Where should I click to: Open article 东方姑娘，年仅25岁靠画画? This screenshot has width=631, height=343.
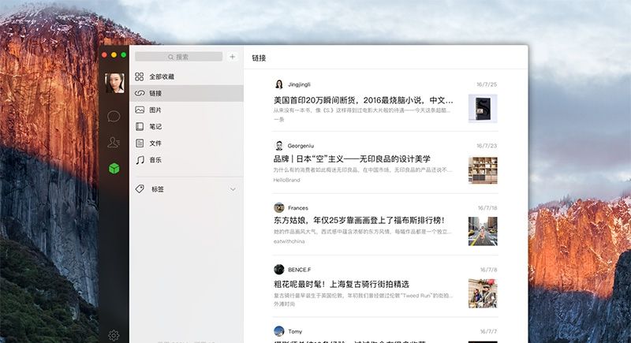click(359, 220)
